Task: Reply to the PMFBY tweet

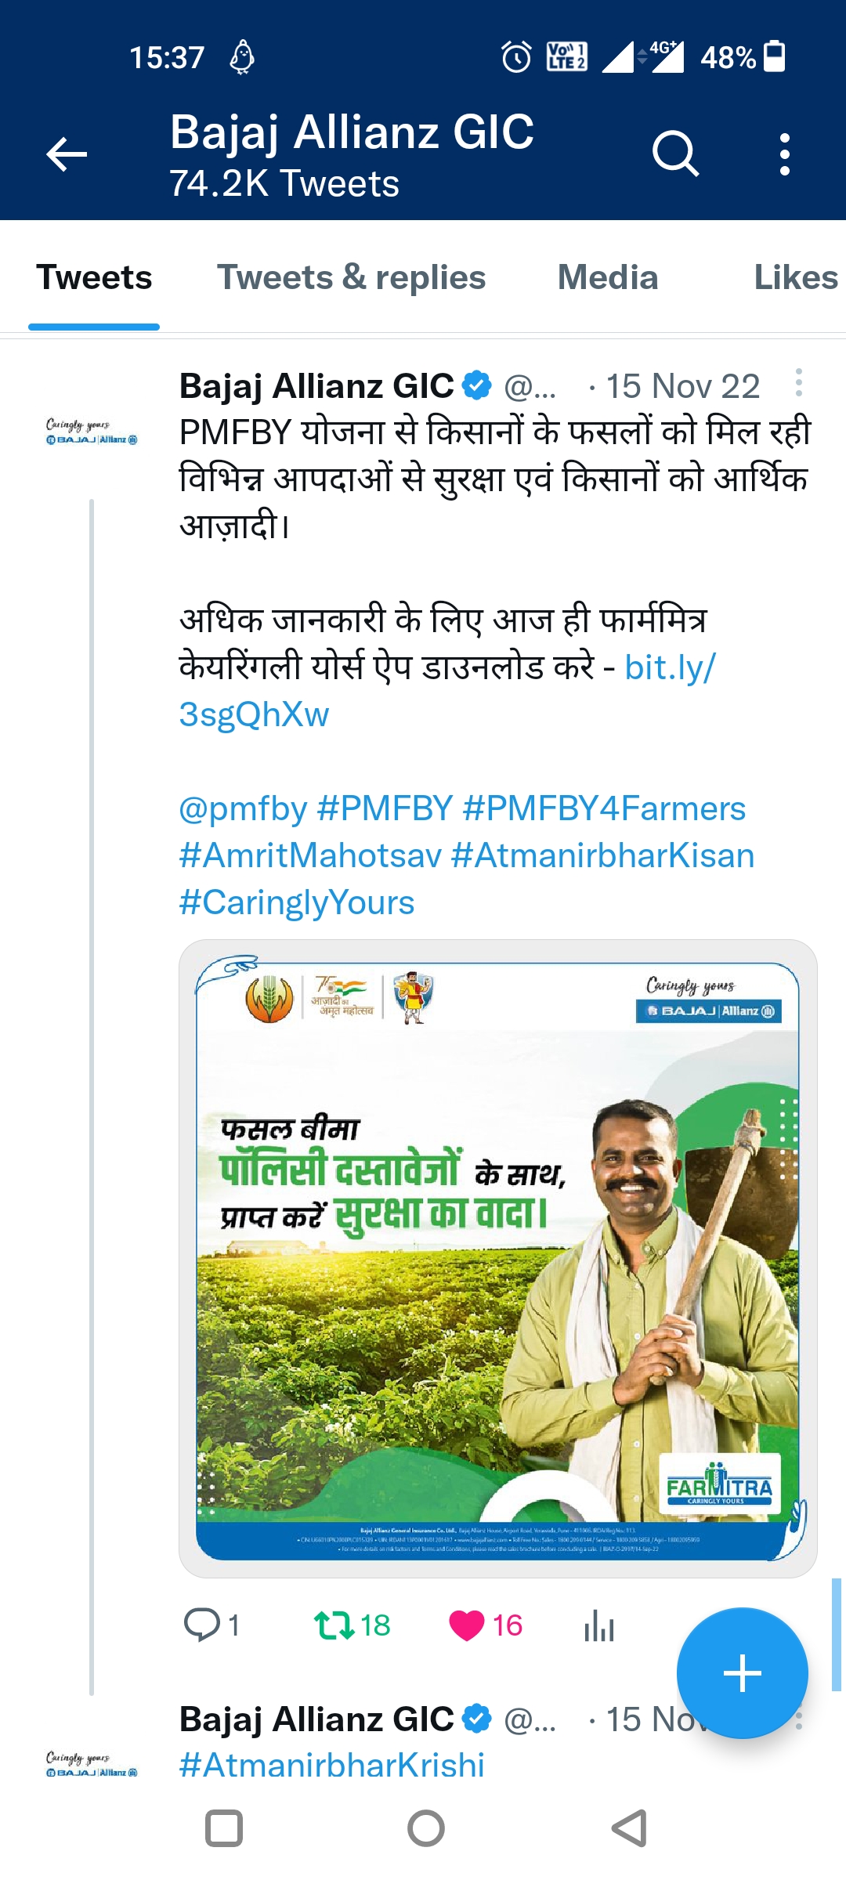Action: [x=202, y=1625]
